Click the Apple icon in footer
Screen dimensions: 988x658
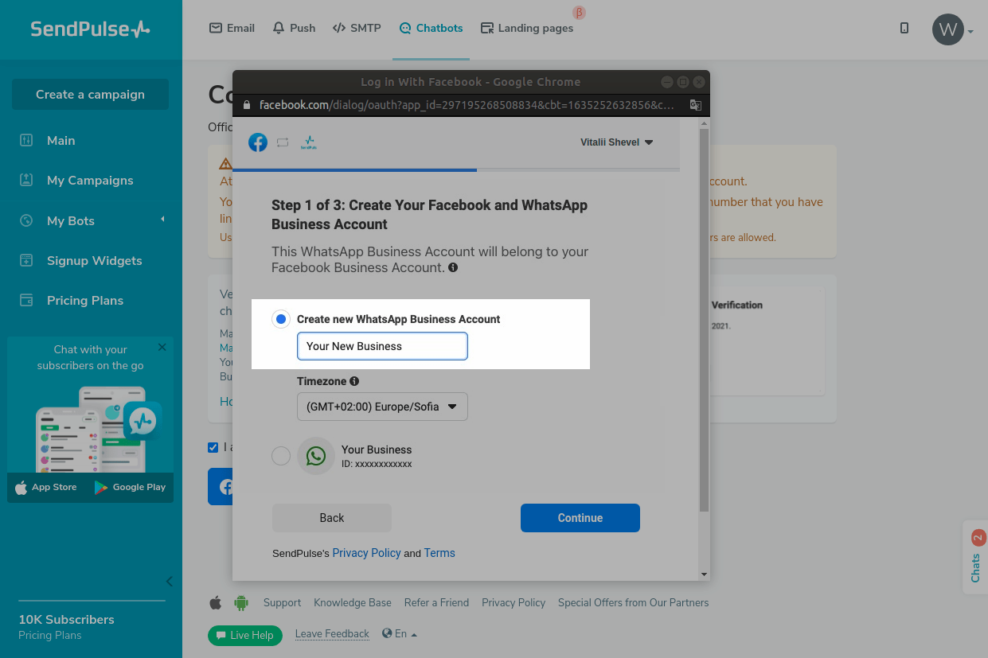(216, 603)
